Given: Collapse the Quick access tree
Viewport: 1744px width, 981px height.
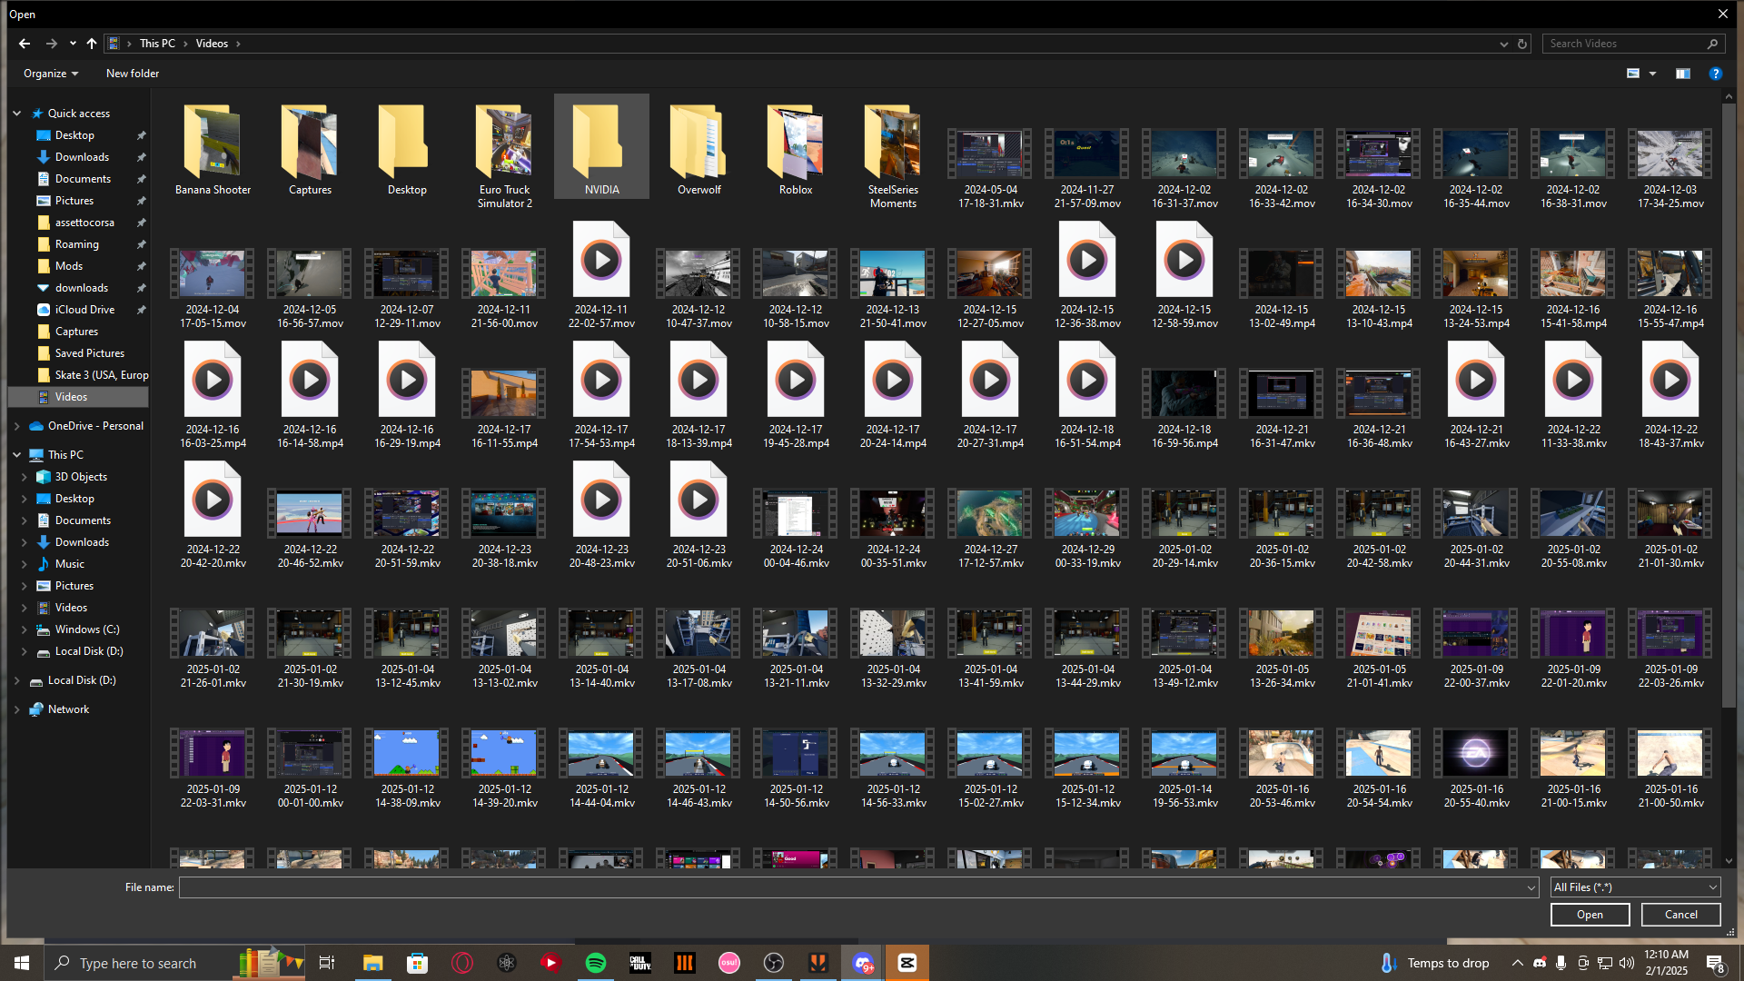Looking at the screenshot, I should tap(17, 114).
